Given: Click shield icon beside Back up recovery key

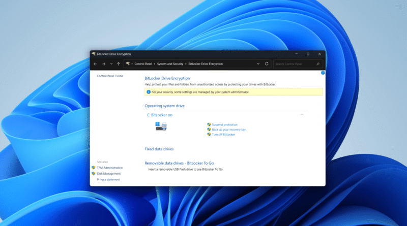Looking at the screenshot, I should click(209, 130).
